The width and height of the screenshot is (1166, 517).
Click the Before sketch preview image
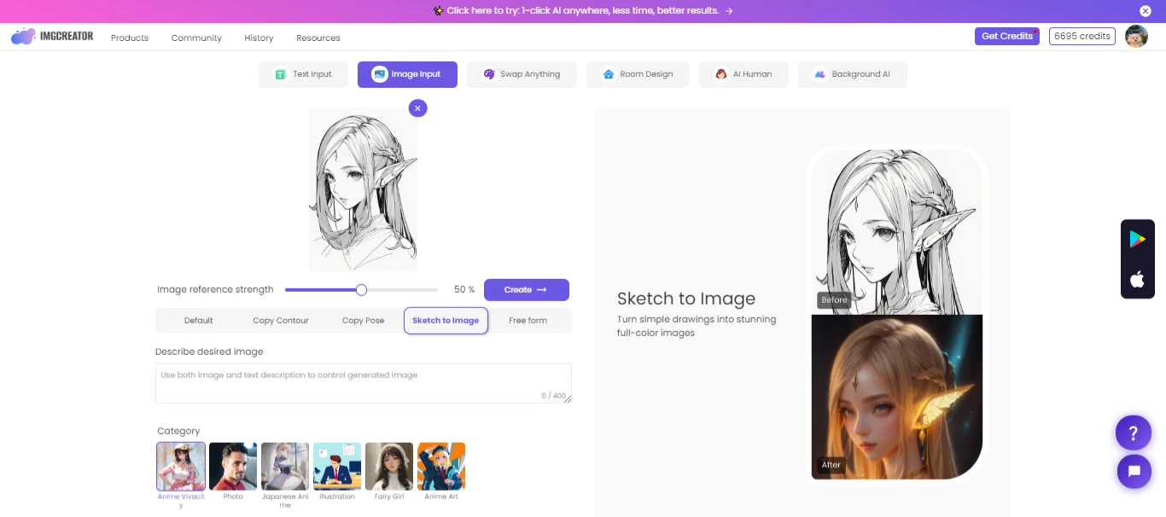point(897,233)
